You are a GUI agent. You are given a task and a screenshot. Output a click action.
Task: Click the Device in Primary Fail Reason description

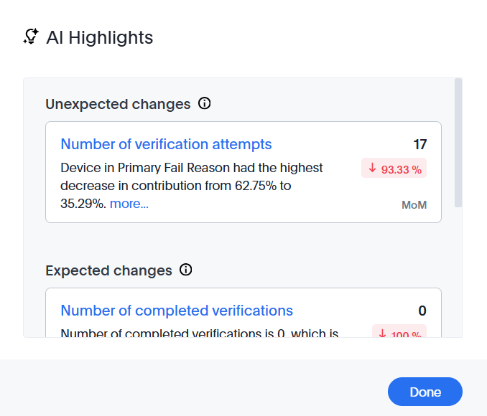pyautogui.click(x=192, y=186)
